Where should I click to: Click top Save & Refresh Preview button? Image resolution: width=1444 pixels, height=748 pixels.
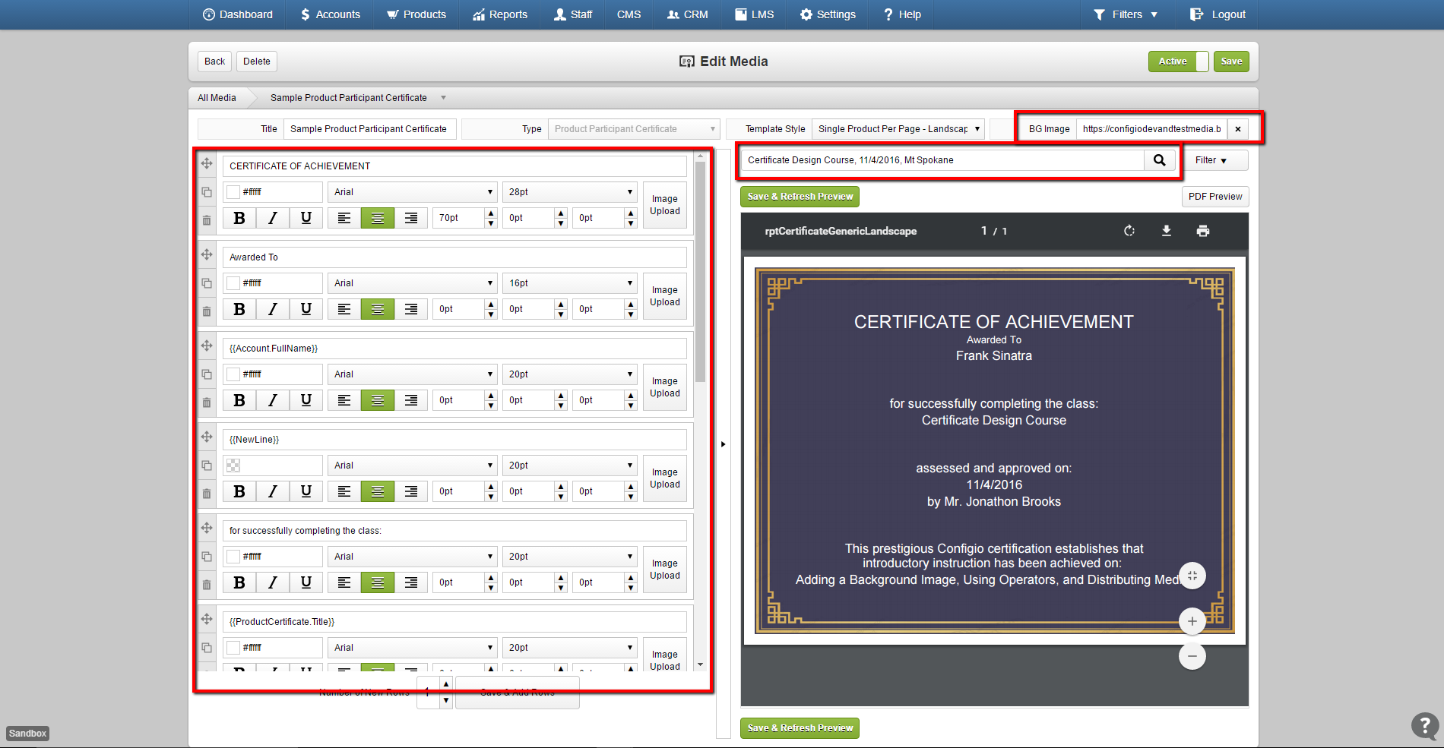pos(800,197)
